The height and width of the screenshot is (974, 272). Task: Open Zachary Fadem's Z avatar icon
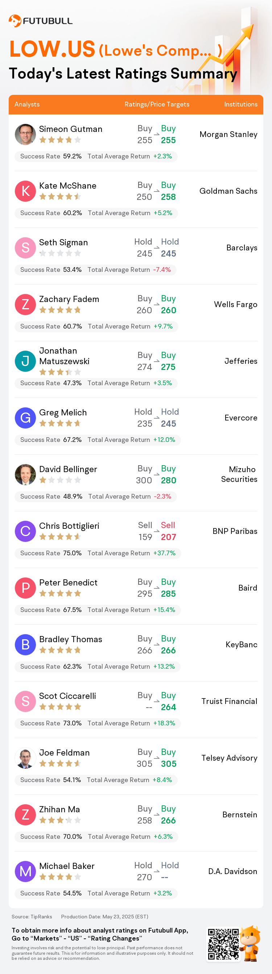(x=25, y=305)
